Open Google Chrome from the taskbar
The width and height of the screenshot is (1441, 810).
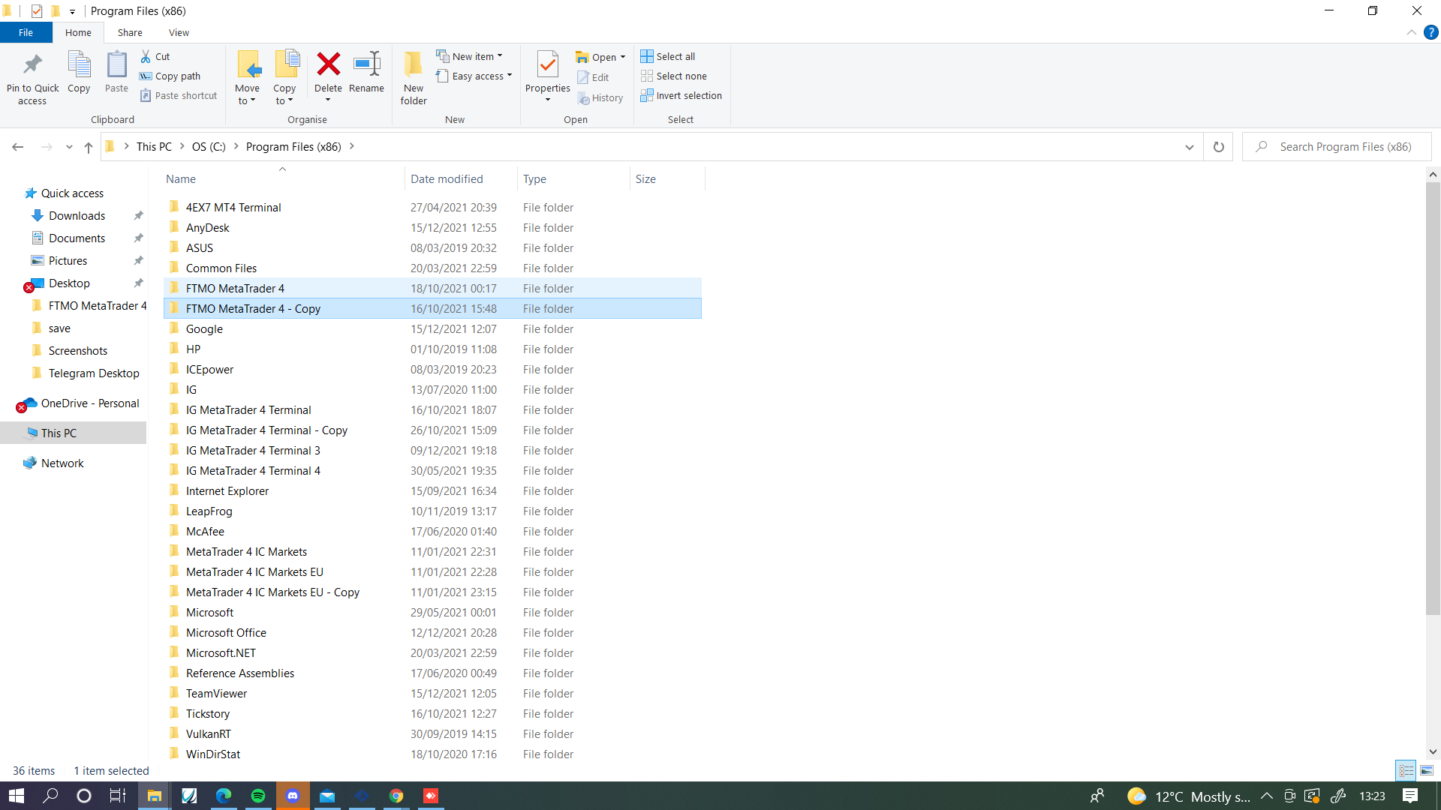pos(396,796)
